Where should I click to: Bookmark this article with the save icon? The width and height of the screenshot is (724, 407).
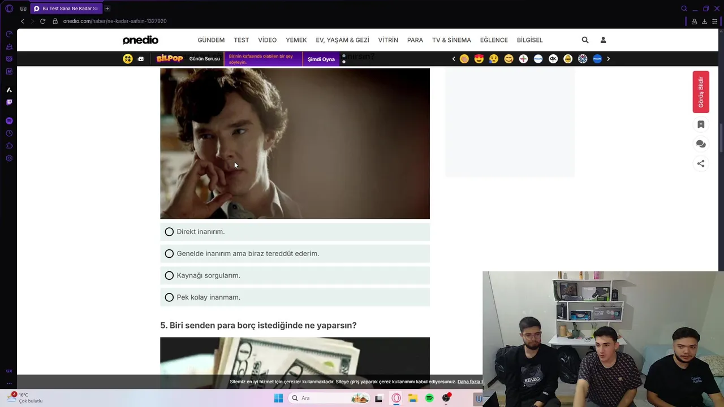click(701, 125)
